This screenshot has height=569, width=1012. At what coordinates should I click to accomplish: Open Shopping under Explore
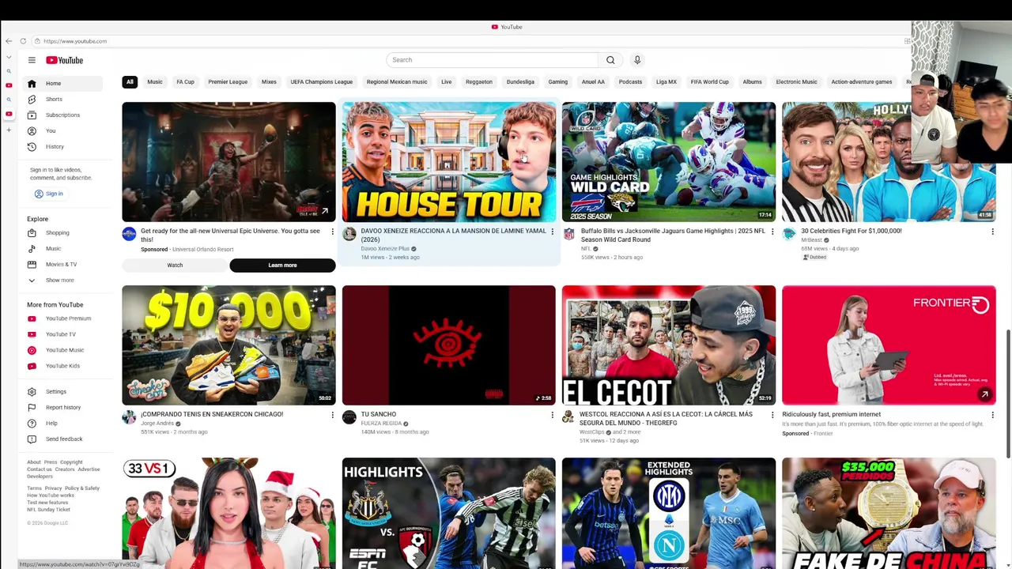pos(62,232)
